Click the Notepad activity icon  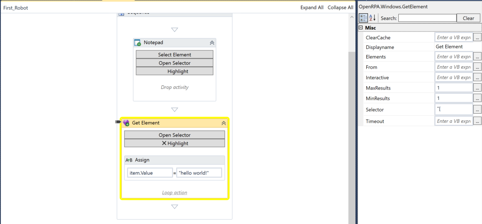(x=138, y=43)
